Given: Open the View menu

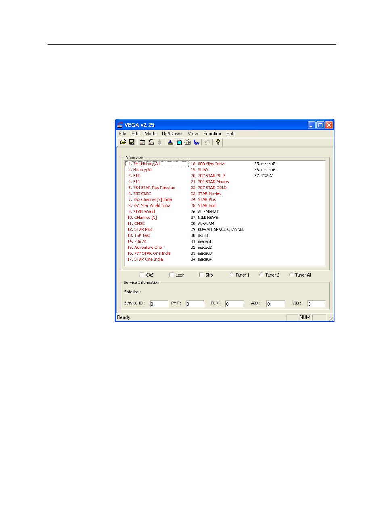Looking at the screenshot, I should 193,134.
